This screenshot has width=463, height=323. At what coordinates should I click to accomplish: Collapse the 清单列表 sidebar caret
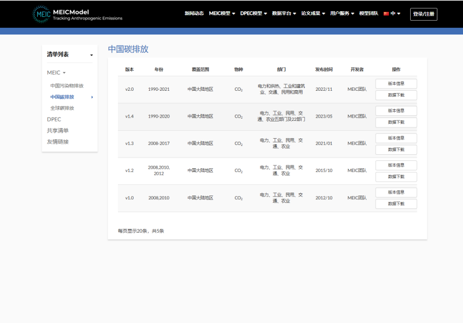92,55
